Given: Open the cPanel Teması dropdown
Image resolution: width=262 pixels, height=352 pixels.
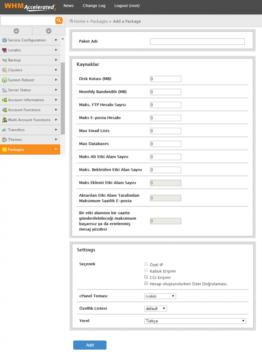Looking at the screenshot, I should click(160, 296).
